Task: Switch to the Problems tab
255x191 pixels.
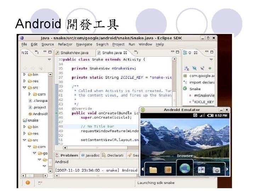Action: coord(67,155)
